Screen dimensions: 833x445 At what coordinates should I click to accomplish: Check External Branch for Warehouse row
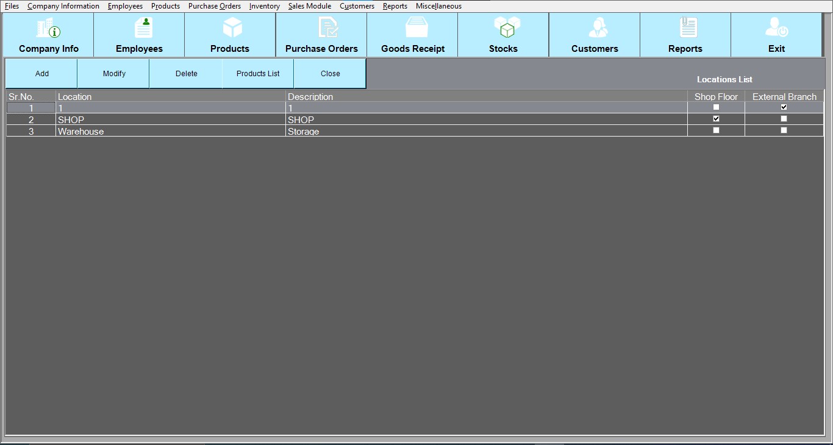[x=784, y=130]
